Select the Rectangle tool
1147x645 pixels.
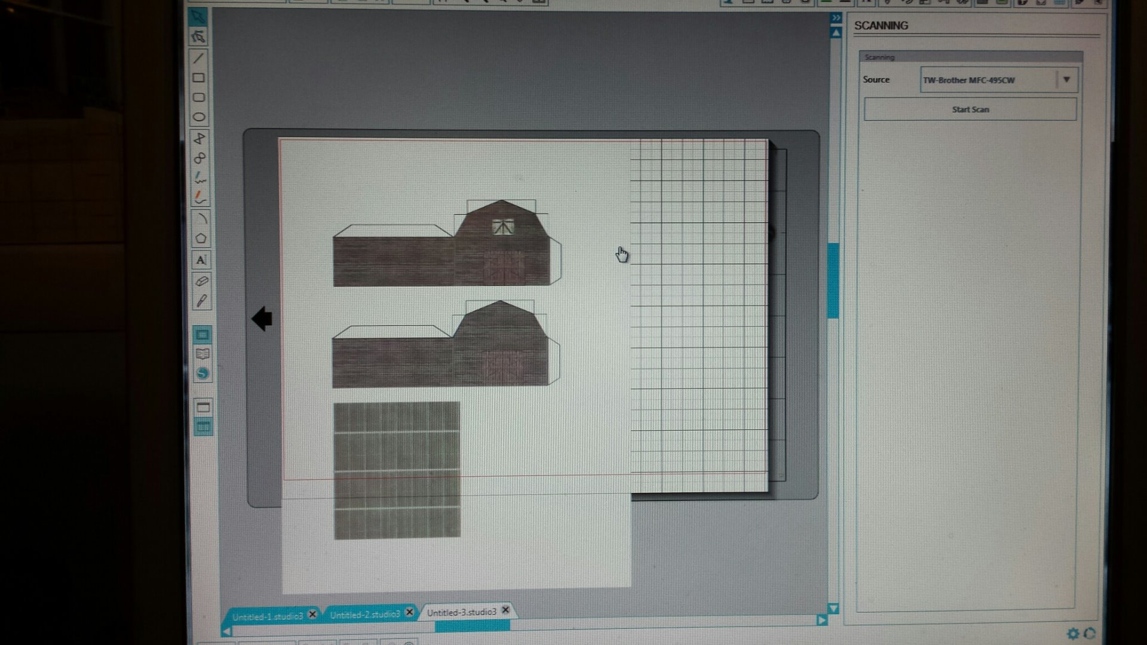(199, 78)
